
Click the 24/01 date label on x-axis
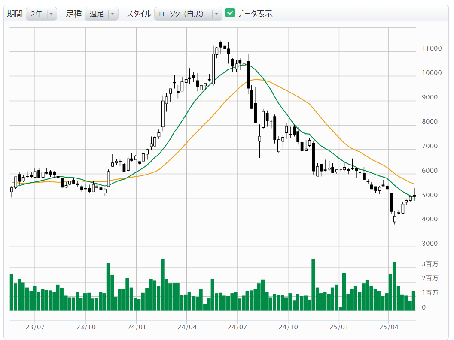coord(136,327)
